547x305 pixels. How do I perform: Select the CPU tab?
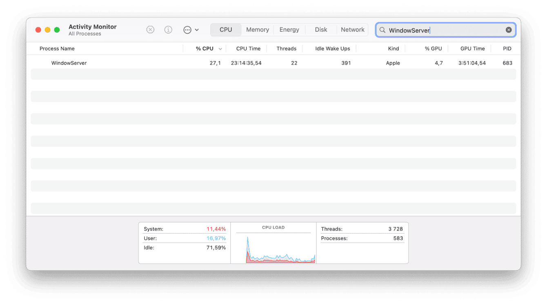[226, 29]
